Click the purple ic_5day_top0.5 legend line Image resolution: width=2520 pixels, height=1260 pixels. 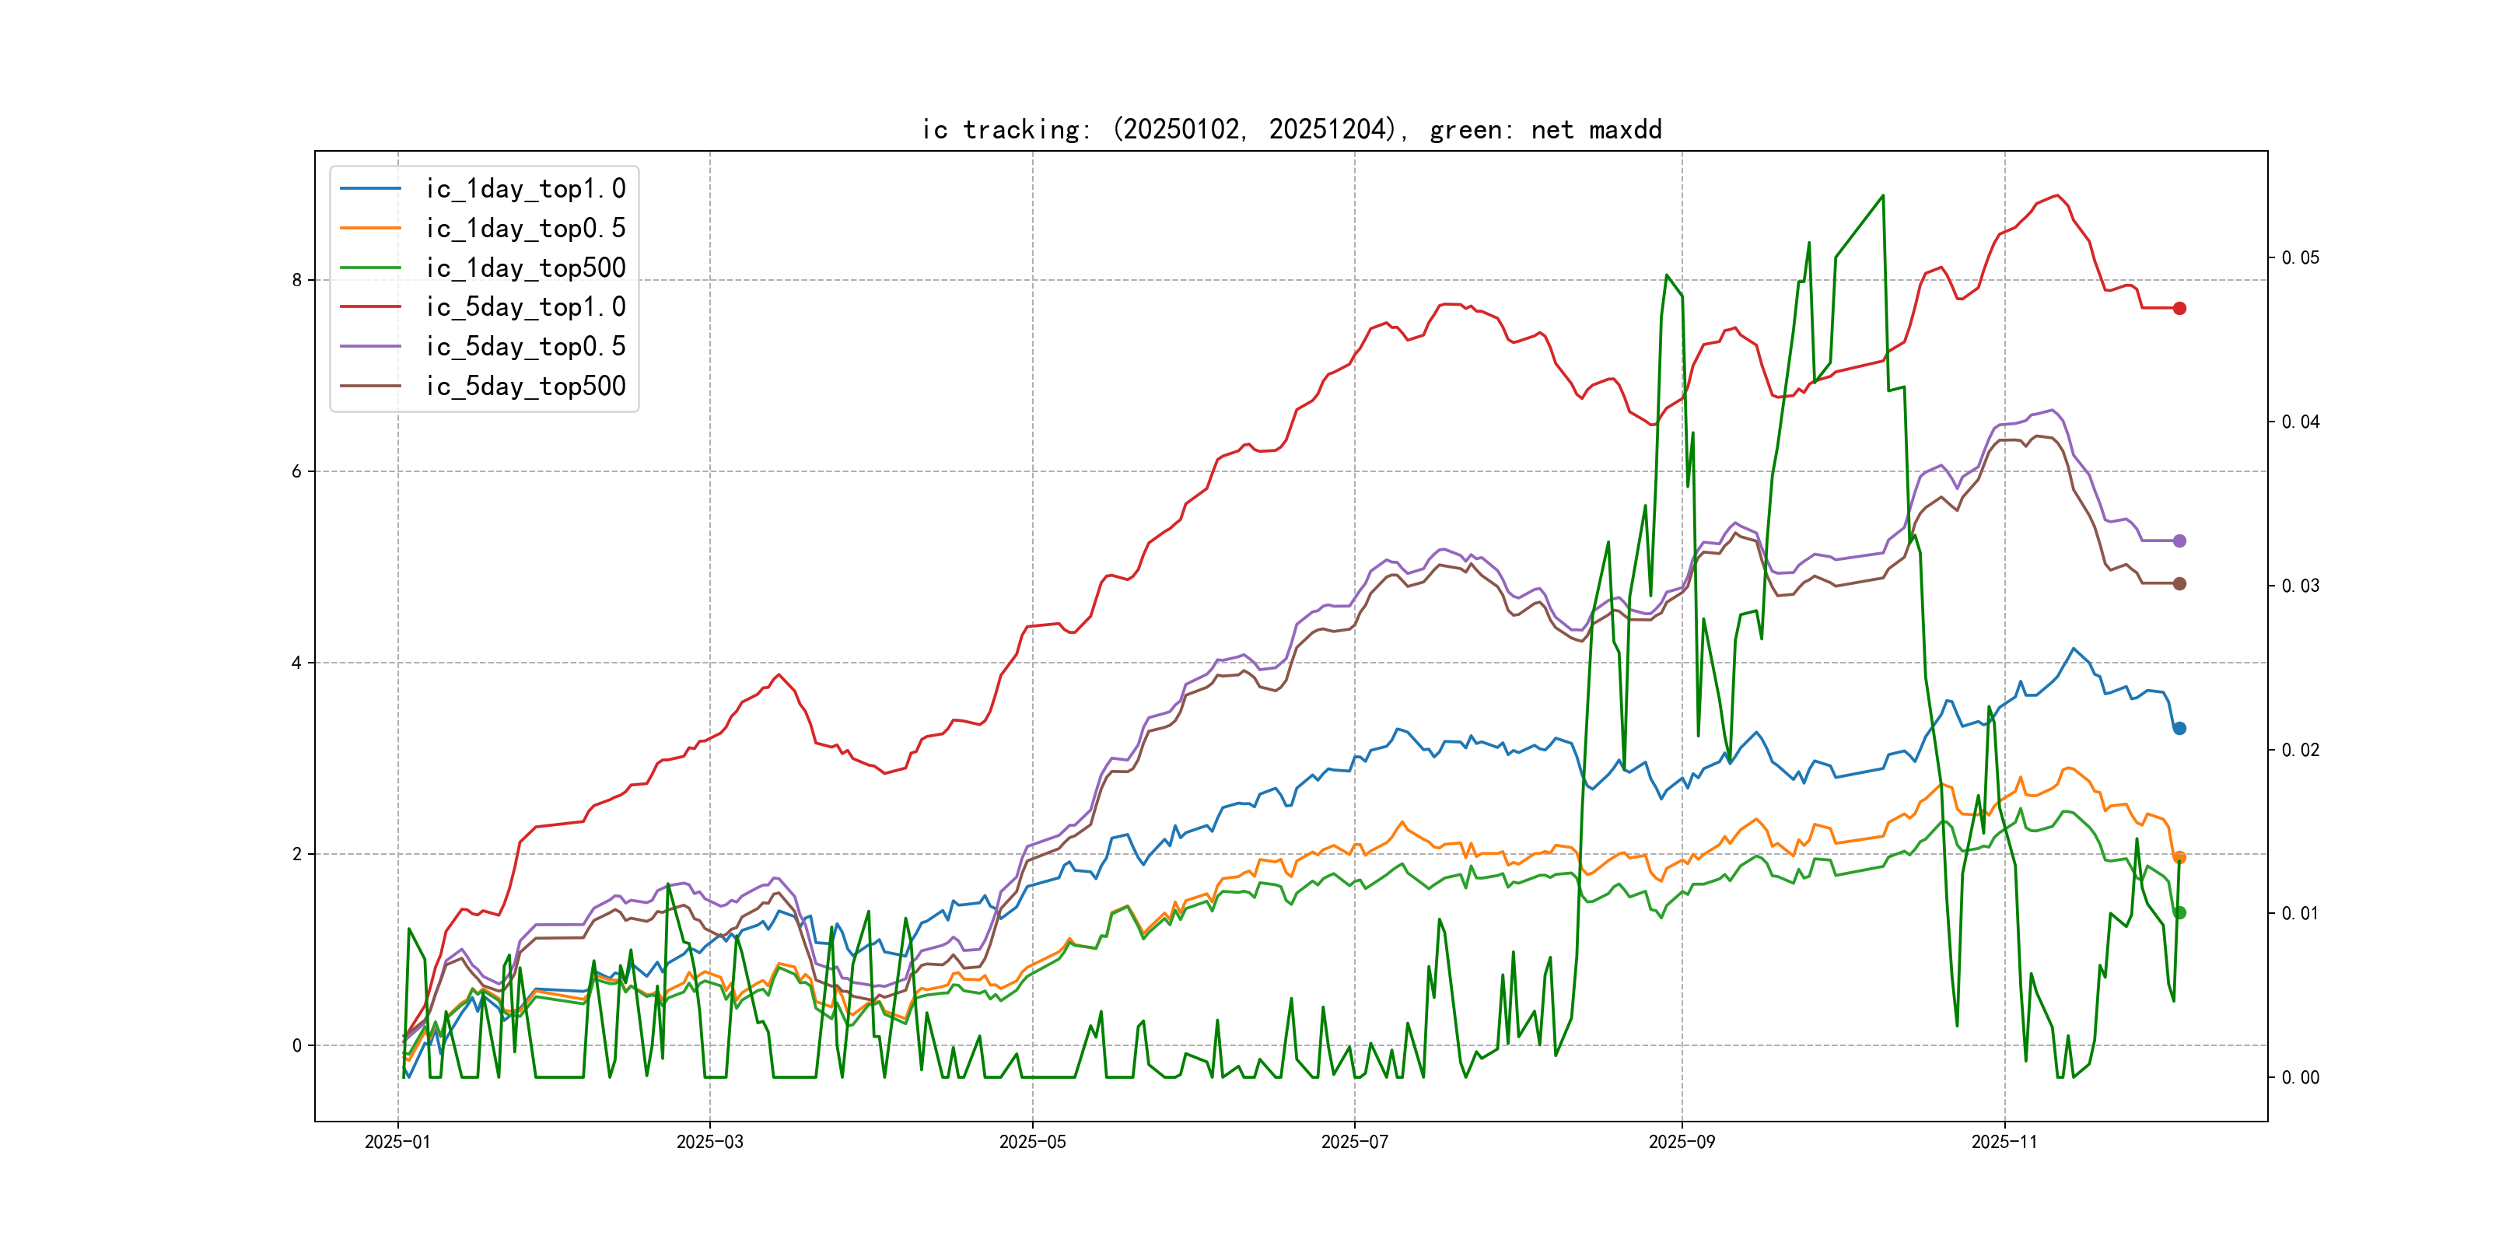click(x=369, y=346)
